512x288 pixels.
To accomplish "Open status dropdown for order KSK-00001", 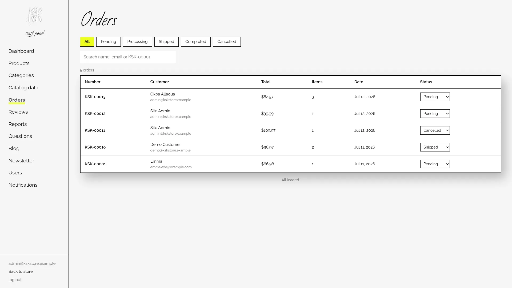I will coord(435,164).
